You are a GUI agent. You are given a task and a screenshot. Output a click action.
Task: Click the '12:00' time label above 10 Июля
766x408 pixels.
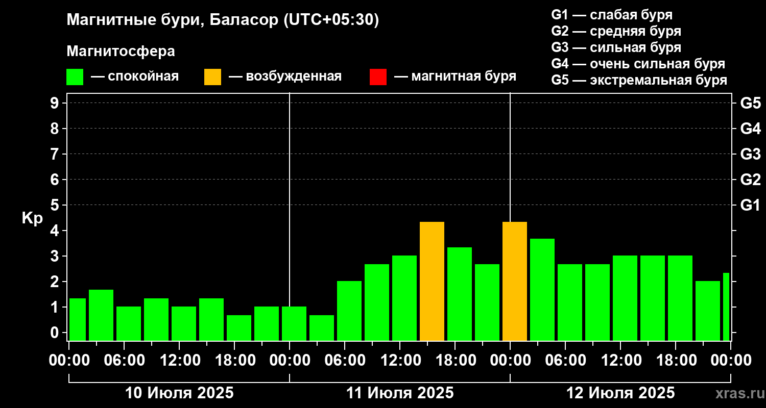tap(179, 361)
